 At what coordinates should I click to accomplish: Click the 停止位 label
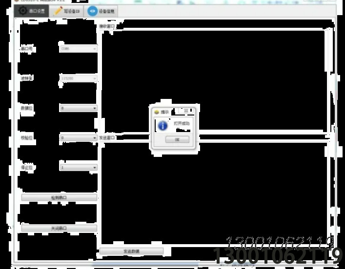[x=27, y=168]
